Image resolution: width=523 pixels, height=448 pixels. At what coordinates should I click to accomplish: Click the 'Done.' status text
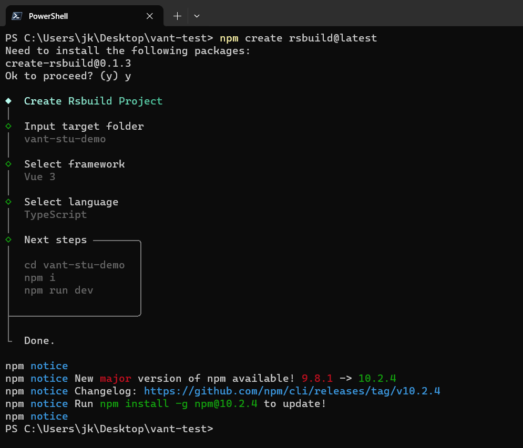39,341
